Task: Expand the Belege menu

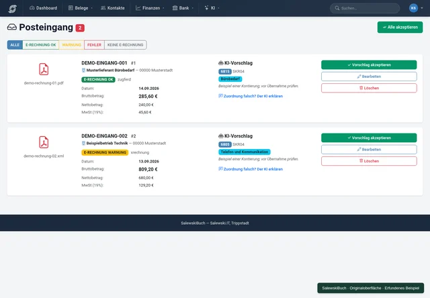Action: [81, 8]
